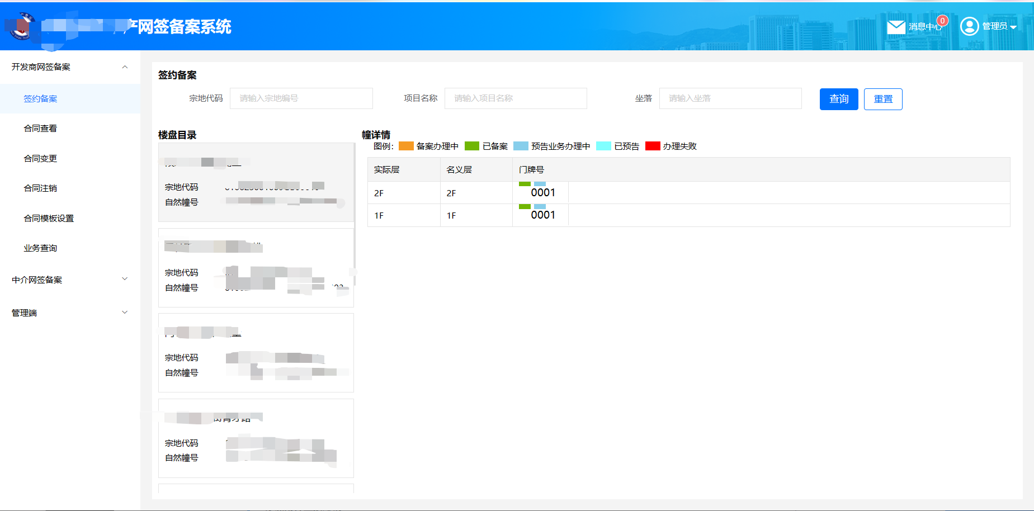1034x511 pixels.
Task: Open the message center envelope icon
Action: point(896,26)
